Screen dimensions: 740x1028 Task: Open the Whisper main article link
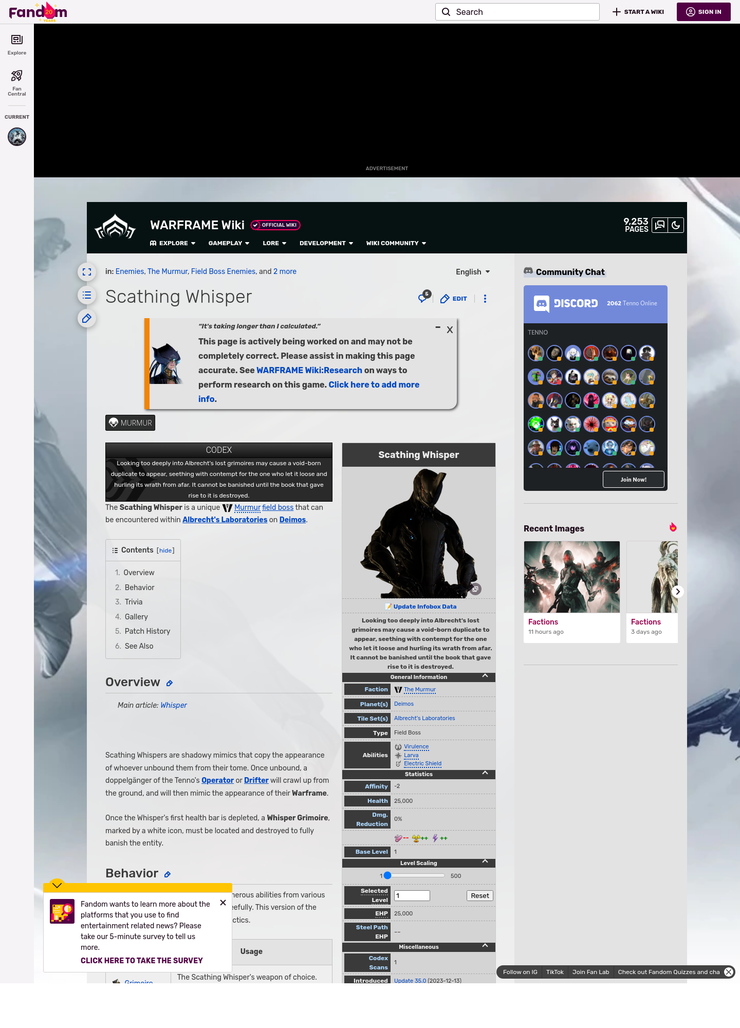174,705
